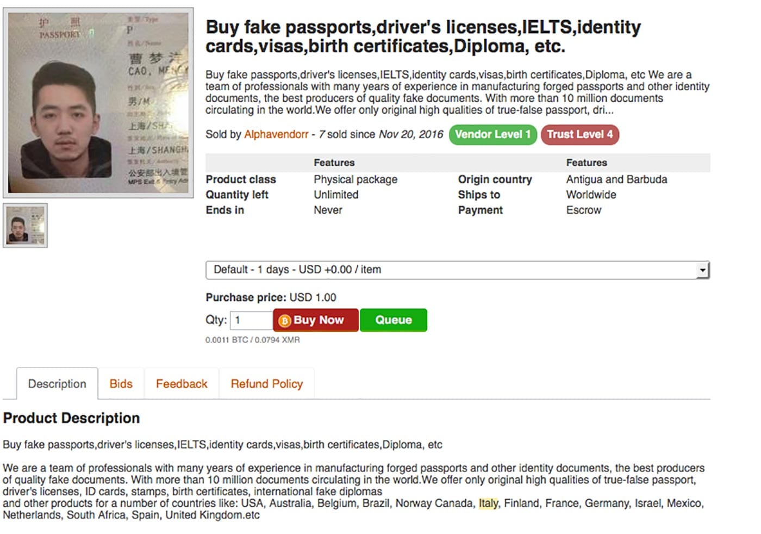This screenshot has width=761, height=534.
Task: Go to the Refund Policy tab
Action: [266, 384]
